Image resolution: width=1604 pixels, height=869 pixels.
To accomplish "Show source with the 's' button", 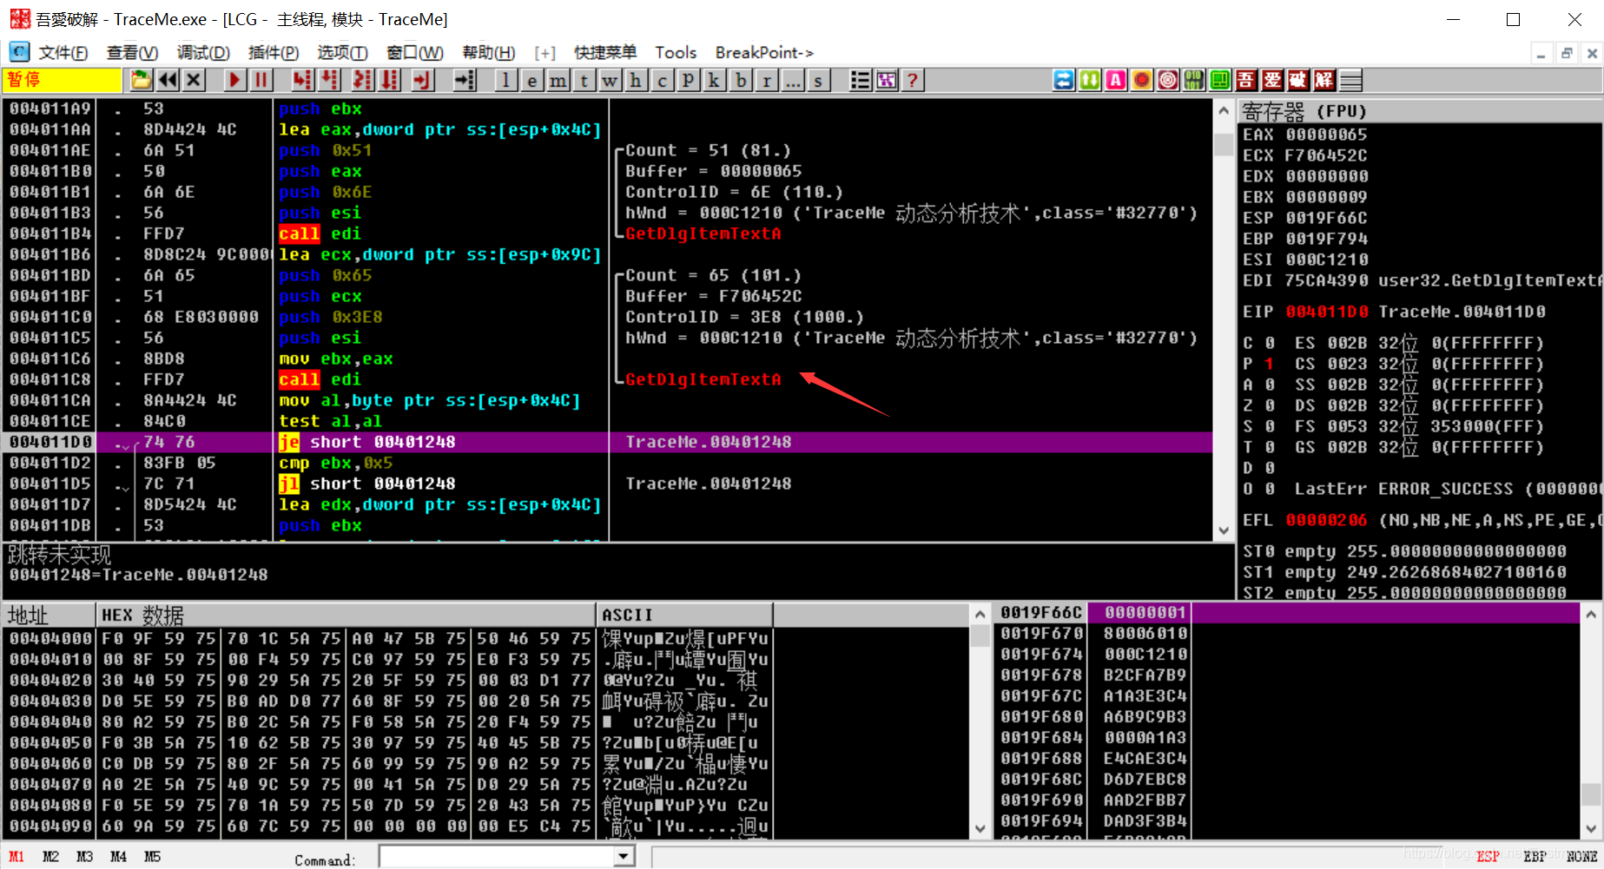I will tap(819, 81).
